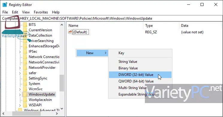Click the REG_SZ type cell

tap(151, 32)
